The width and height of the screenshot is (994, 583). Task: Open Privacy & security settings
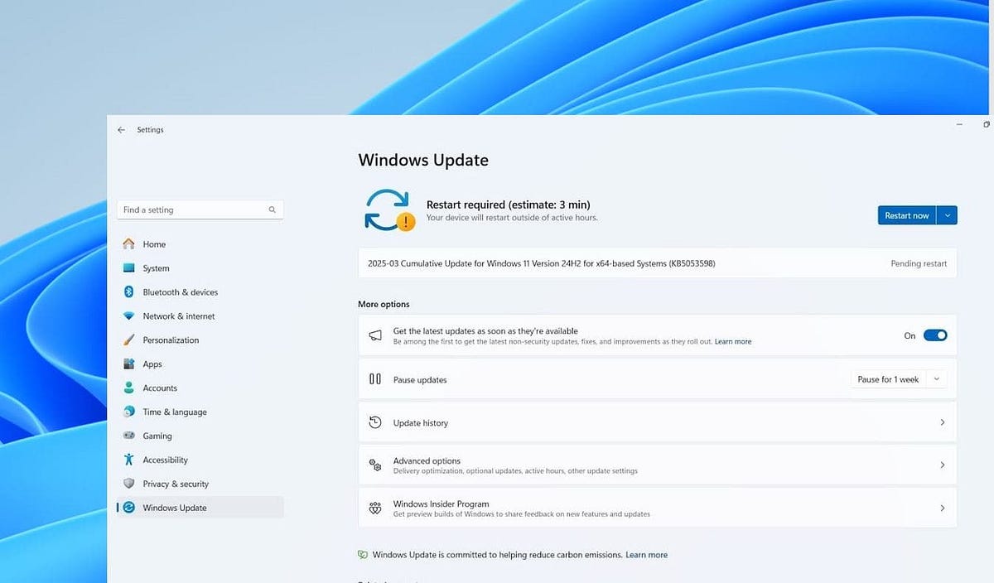(x=200, y=484)
